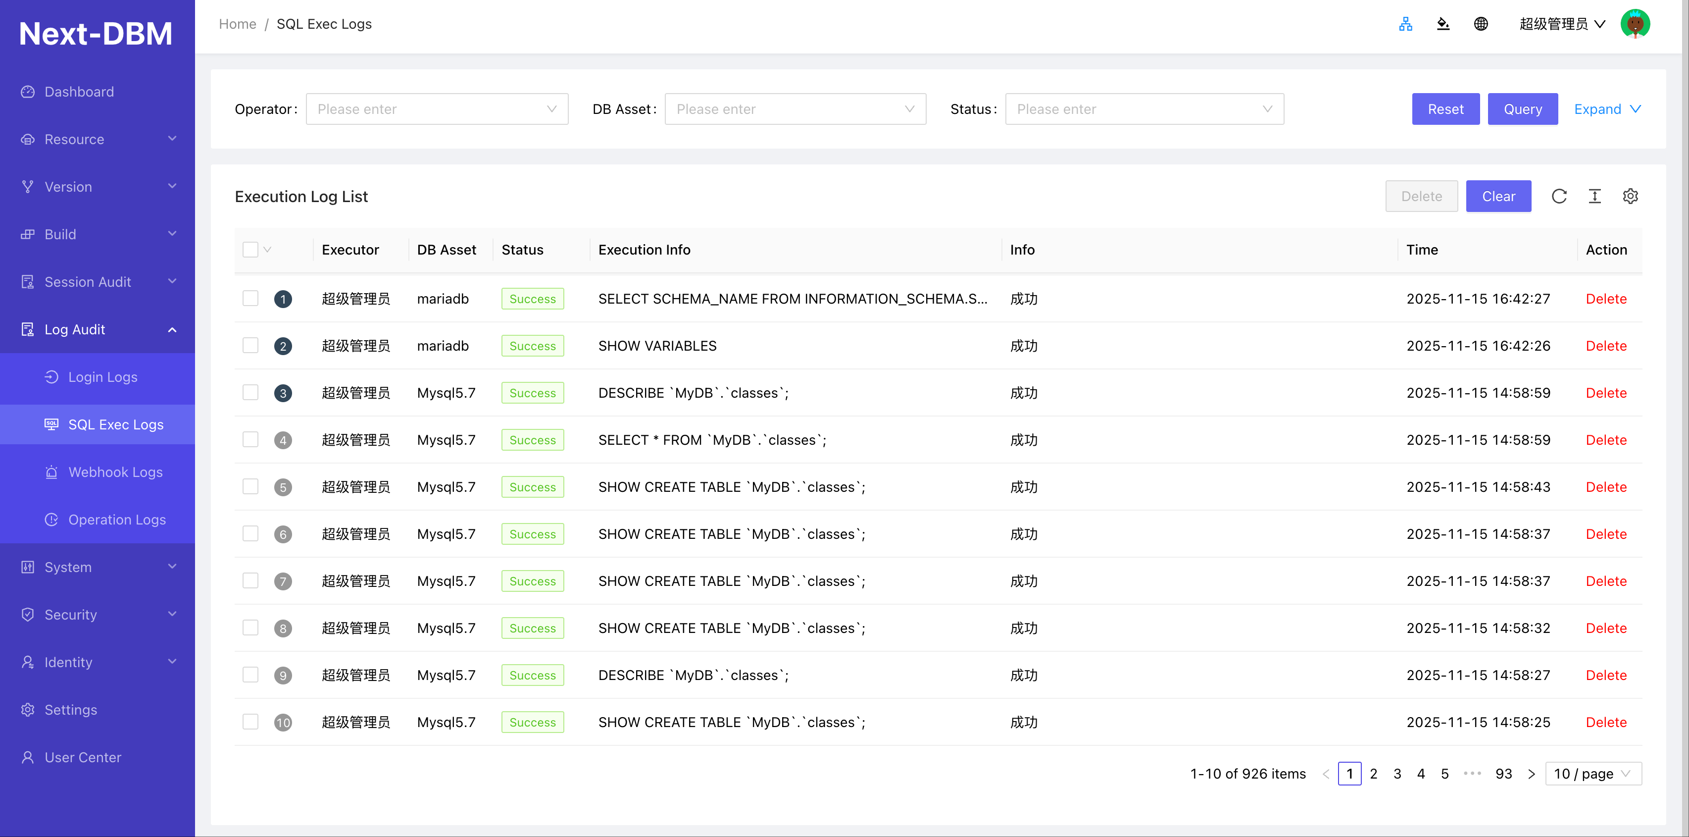
Task: Switch interface language via globe icon
Action: (x=1481, y=24)
